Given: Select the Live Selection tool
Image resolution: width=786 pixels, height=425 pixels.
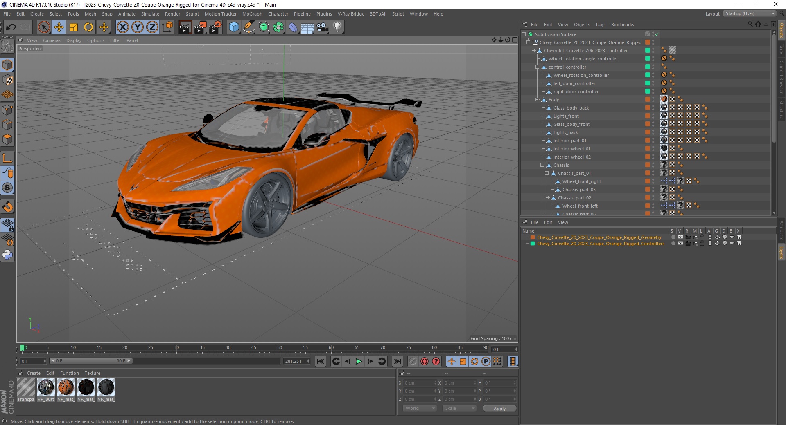Looking at the screenshot, I should pos(44,27).
